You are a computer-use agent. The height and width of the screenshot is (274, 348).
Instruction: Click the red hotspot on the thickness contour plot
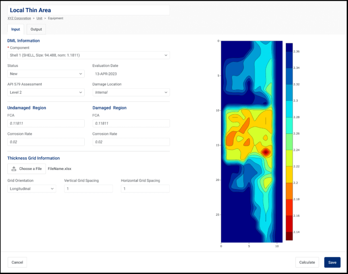pos(266,152)
